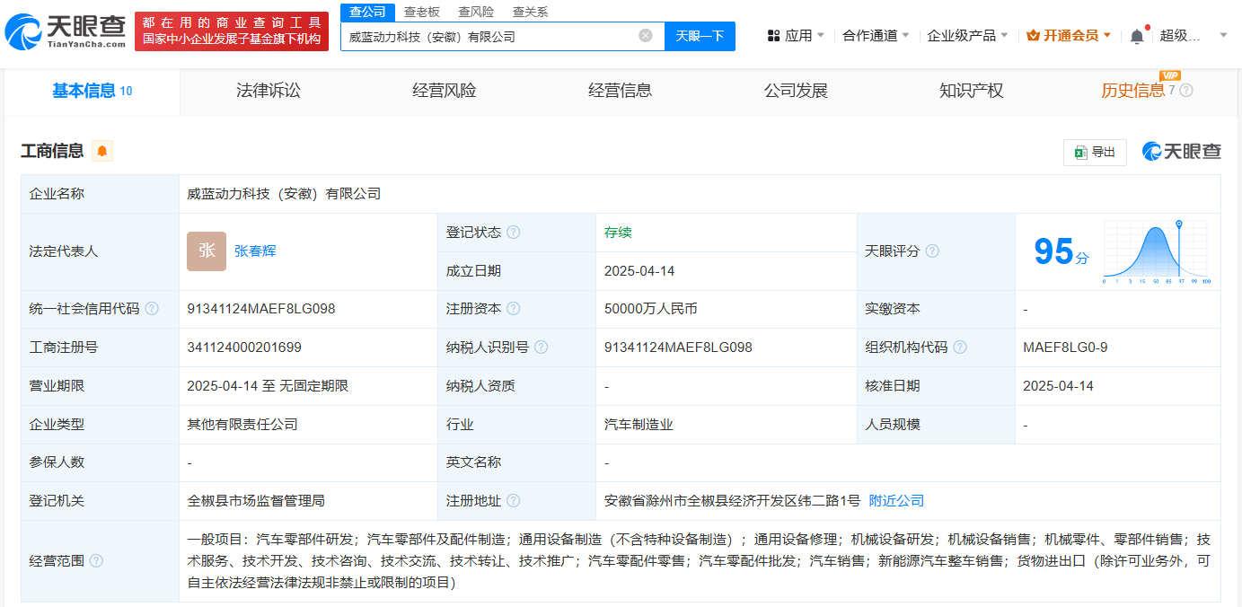
Task: Click the 导出 export button
Action: click(x=1095, y=153)
